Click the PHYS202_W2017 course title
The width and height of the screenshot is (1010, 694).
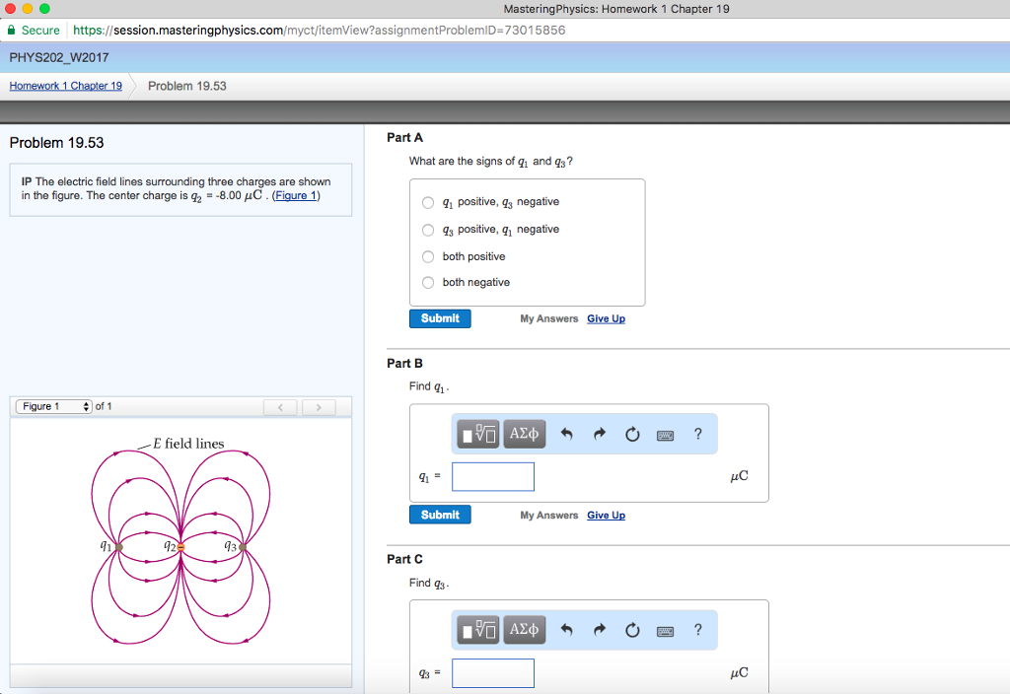[59, 58]
